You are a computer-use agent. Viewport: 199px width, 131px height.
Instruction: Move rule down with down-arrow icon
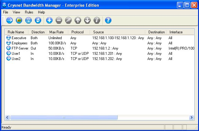[87, 20]
